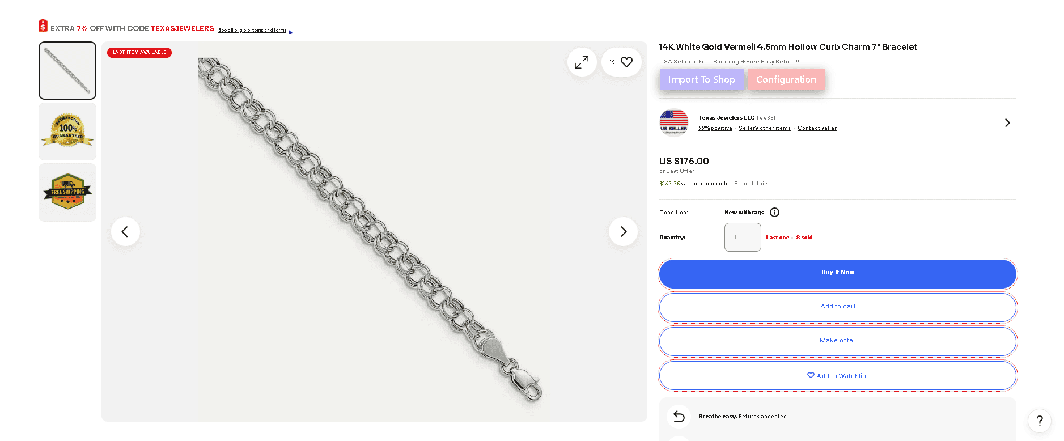Open the 'New with tags' condition info icon
Image resolution: width=1064 pixels, height=441 pixels.
tap(774, 212)
